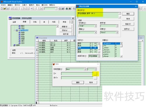Click the Save diskette toolbar icon
The width and height of the screenshot is (146, 107).
pos(8,8)
